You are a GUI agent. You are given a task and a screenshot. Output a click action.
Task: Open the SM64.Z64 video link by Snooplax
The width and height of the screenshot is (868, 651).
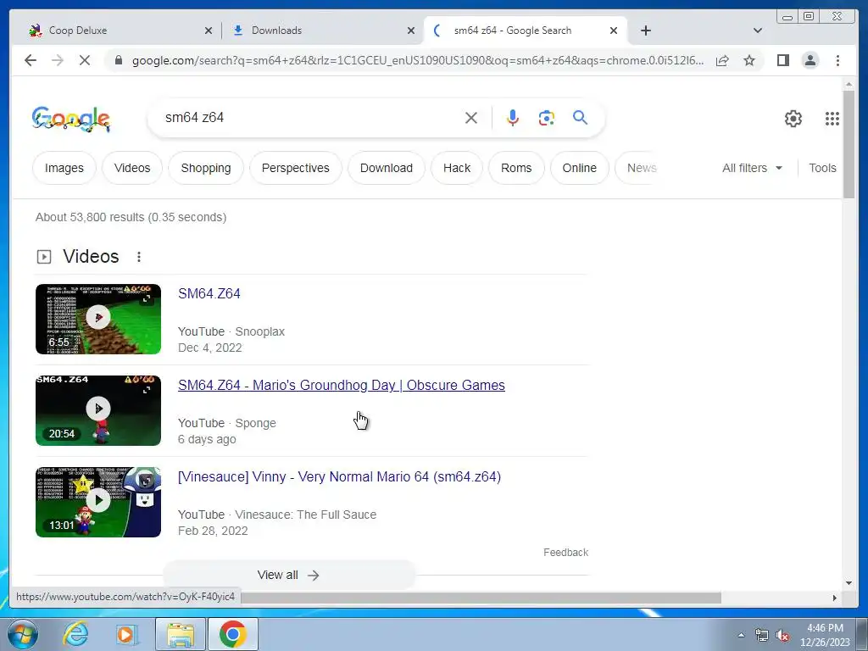(209, 293)
